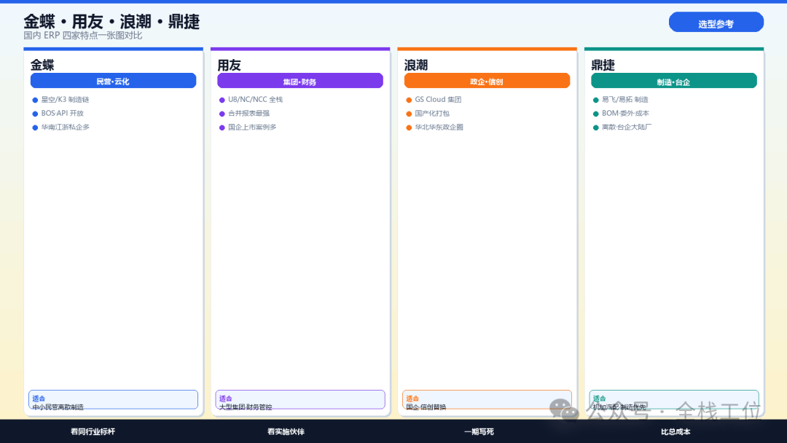
Task: Click the 适合 box reading 大型集团·财务管控
Action: 300,399
